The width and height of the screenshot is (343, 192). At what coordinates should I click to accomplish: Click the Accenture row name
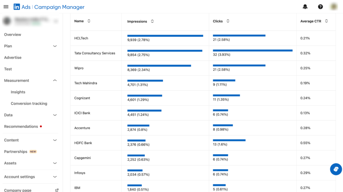click(82, 128)
